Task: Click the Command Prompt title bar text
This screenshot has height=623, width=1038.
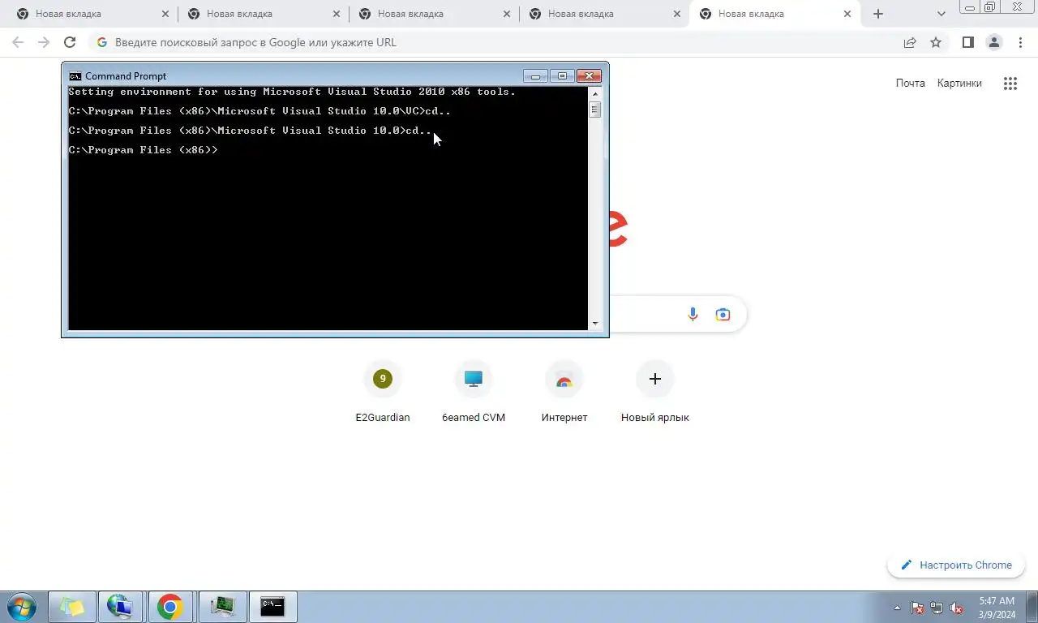Action: tap(126, 75)
